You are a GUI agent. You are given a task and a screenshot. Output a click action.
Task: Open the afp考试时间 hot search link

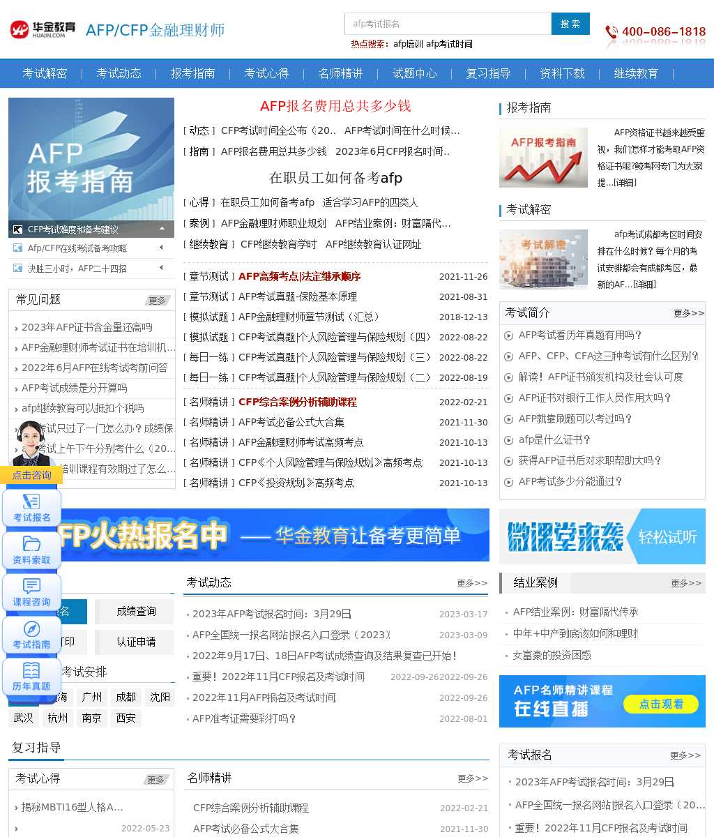pos(450,44)
